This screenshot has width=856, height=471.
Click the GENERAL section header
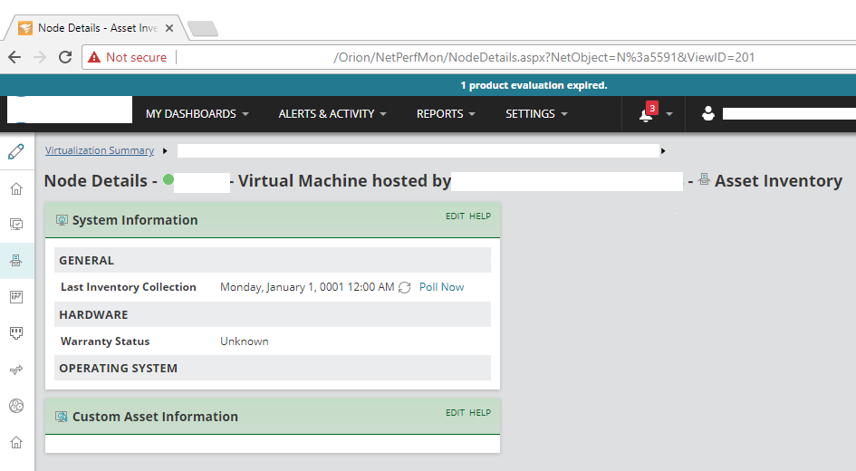pyautogui.click(x=273, y=260)
